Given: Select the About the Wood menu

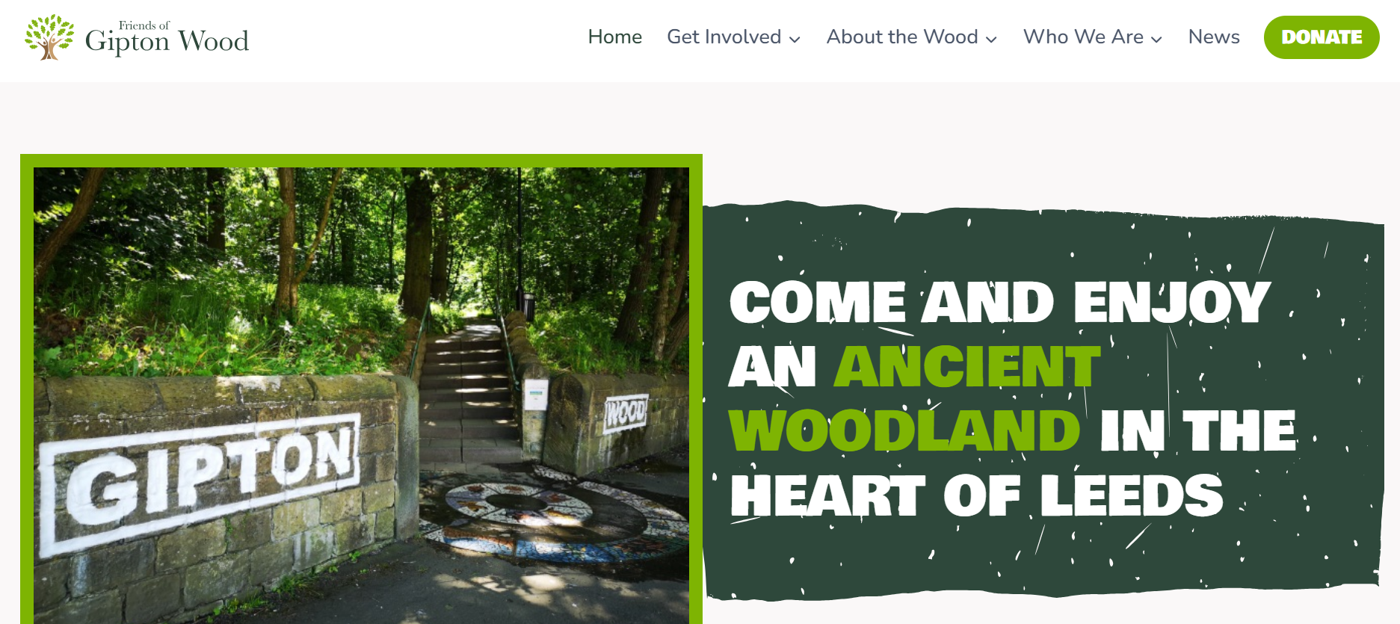Looking at the screenshot, I should tap(902, 37).
